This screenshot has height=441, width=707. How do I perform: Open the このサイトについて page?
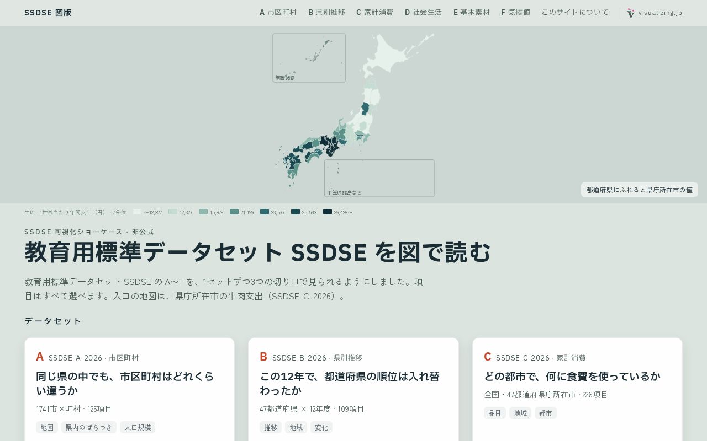tap(575, 12)
